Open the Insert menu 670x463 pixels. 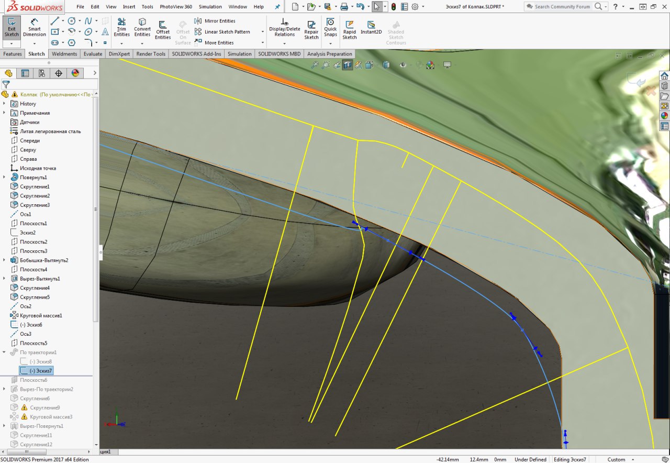coord(129,7)
